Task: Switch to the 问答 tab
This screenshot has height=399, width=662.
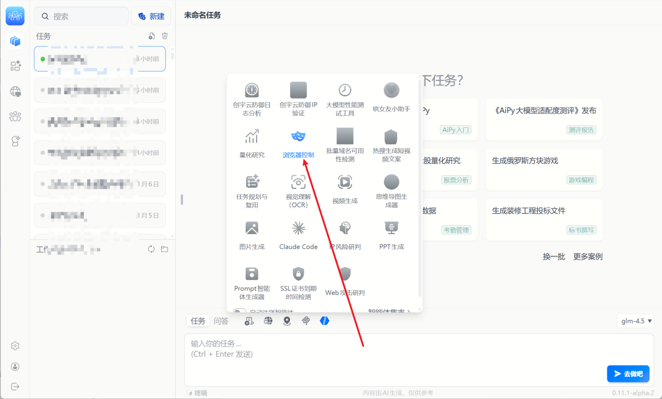Action: [221, 321]
